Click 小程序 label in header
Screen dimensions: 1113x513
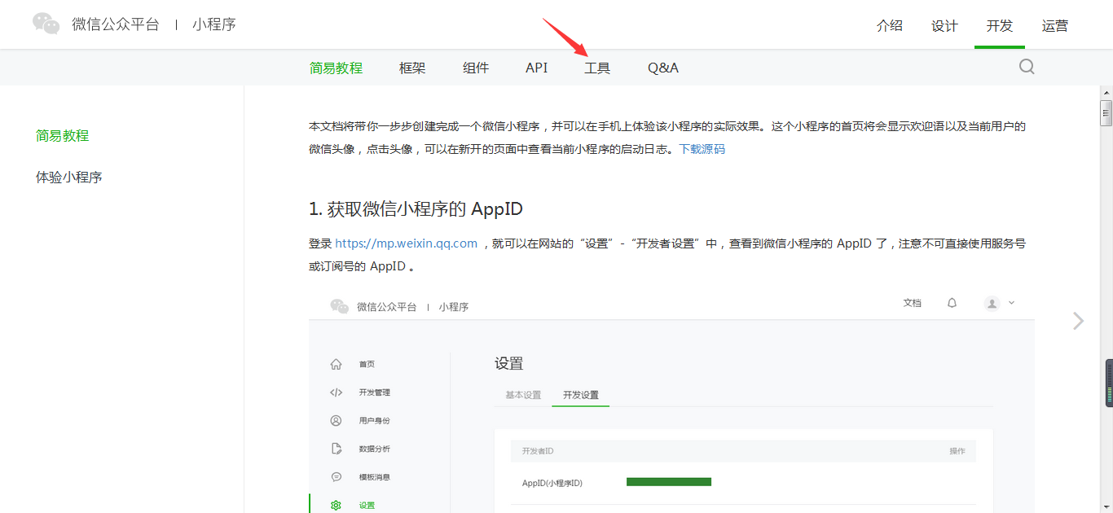[214, 24]
